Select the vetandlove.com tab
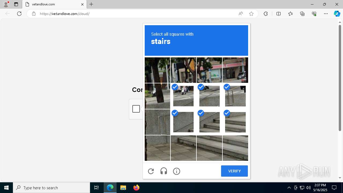This screenshot has height=193, width=343. click(x=54, y=4)
